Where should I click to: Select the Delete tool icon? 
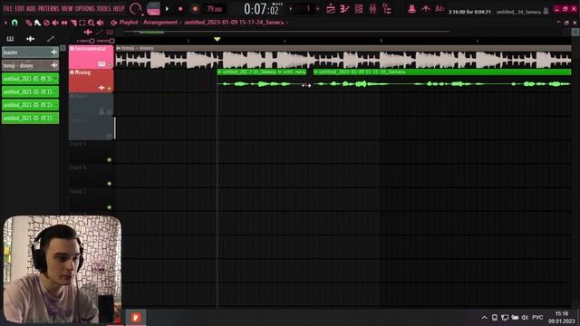[x=46, y=23]
